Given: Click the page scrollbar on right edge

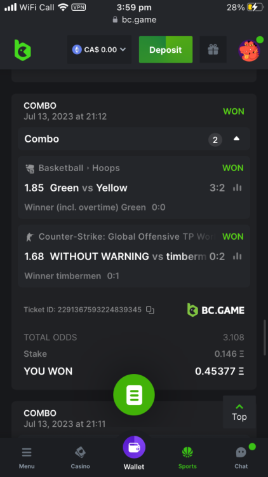Looking at the screenshot, I should point(265,337).
